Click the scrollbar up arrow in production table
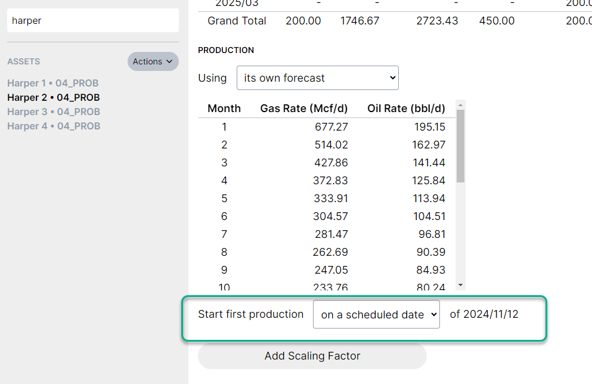The height and width of the screenshot is (384, 592). [460, 105]
